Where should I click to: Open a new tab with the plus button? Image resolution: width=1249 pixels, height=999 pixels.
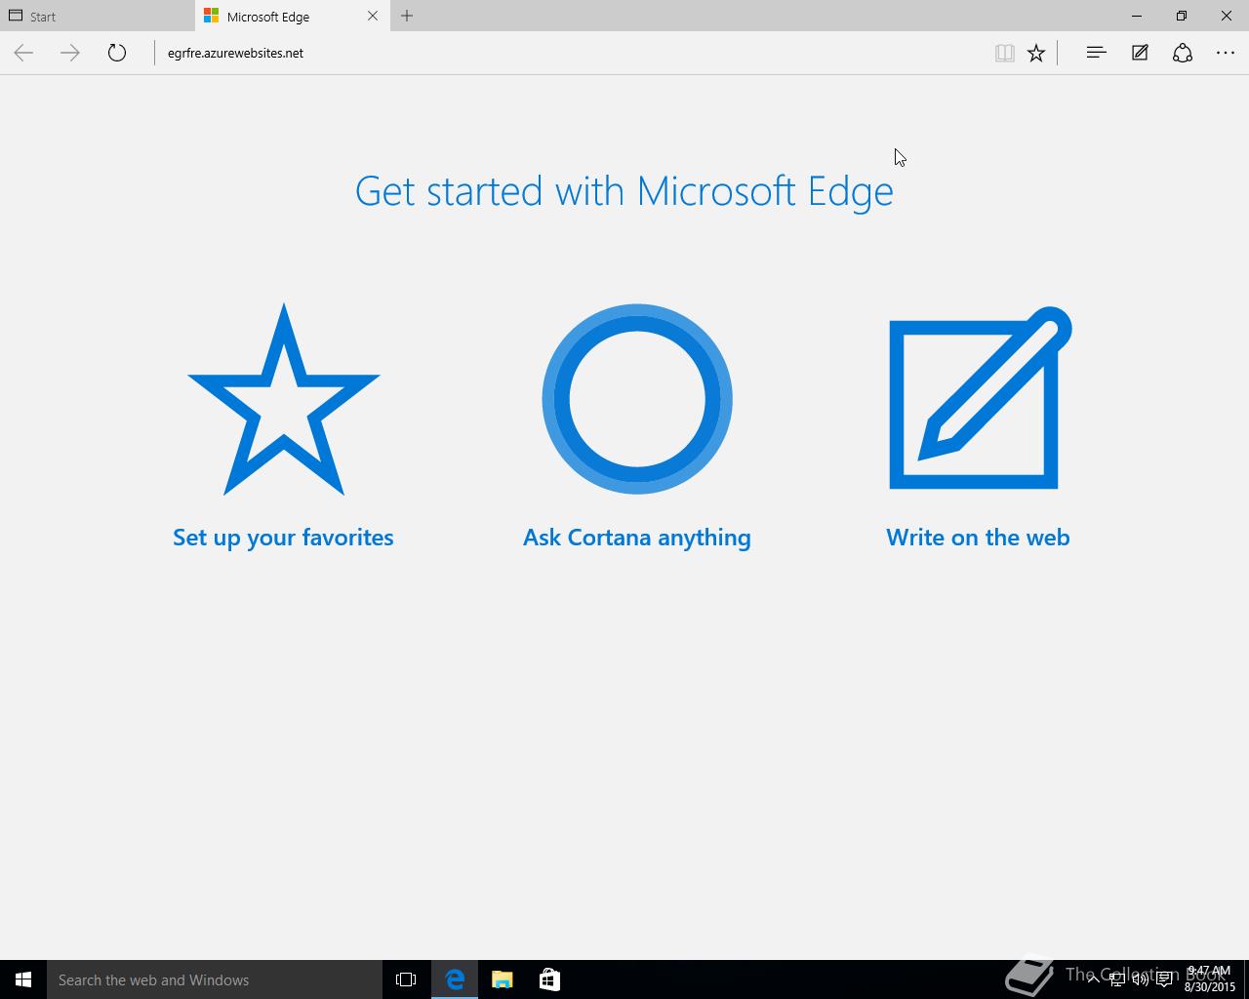coord(407,16)
